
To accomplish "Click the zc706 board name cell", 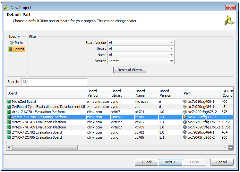I will (x=146, y=137).
